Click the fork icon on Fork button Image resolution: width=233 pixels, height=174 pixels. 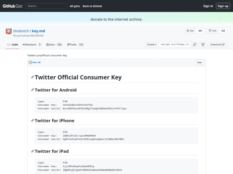(x=210, y=31)
